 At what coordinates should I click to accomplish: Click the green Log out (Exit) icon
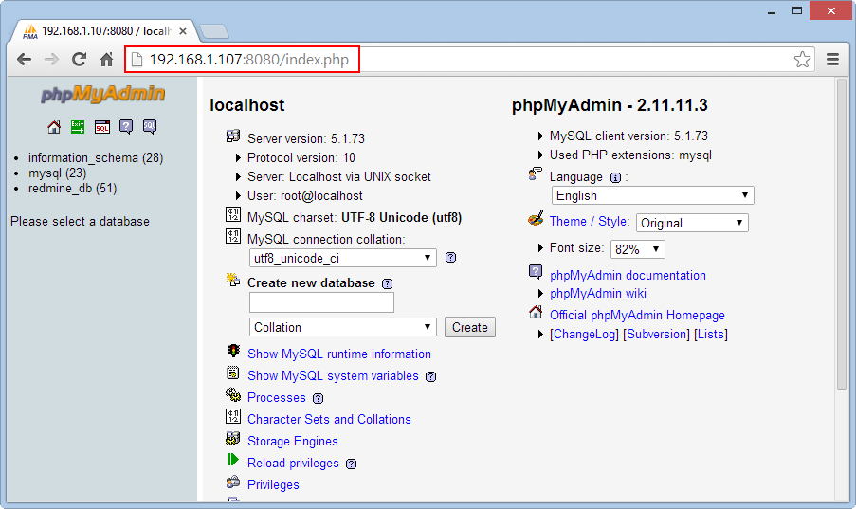pos(78,127)
